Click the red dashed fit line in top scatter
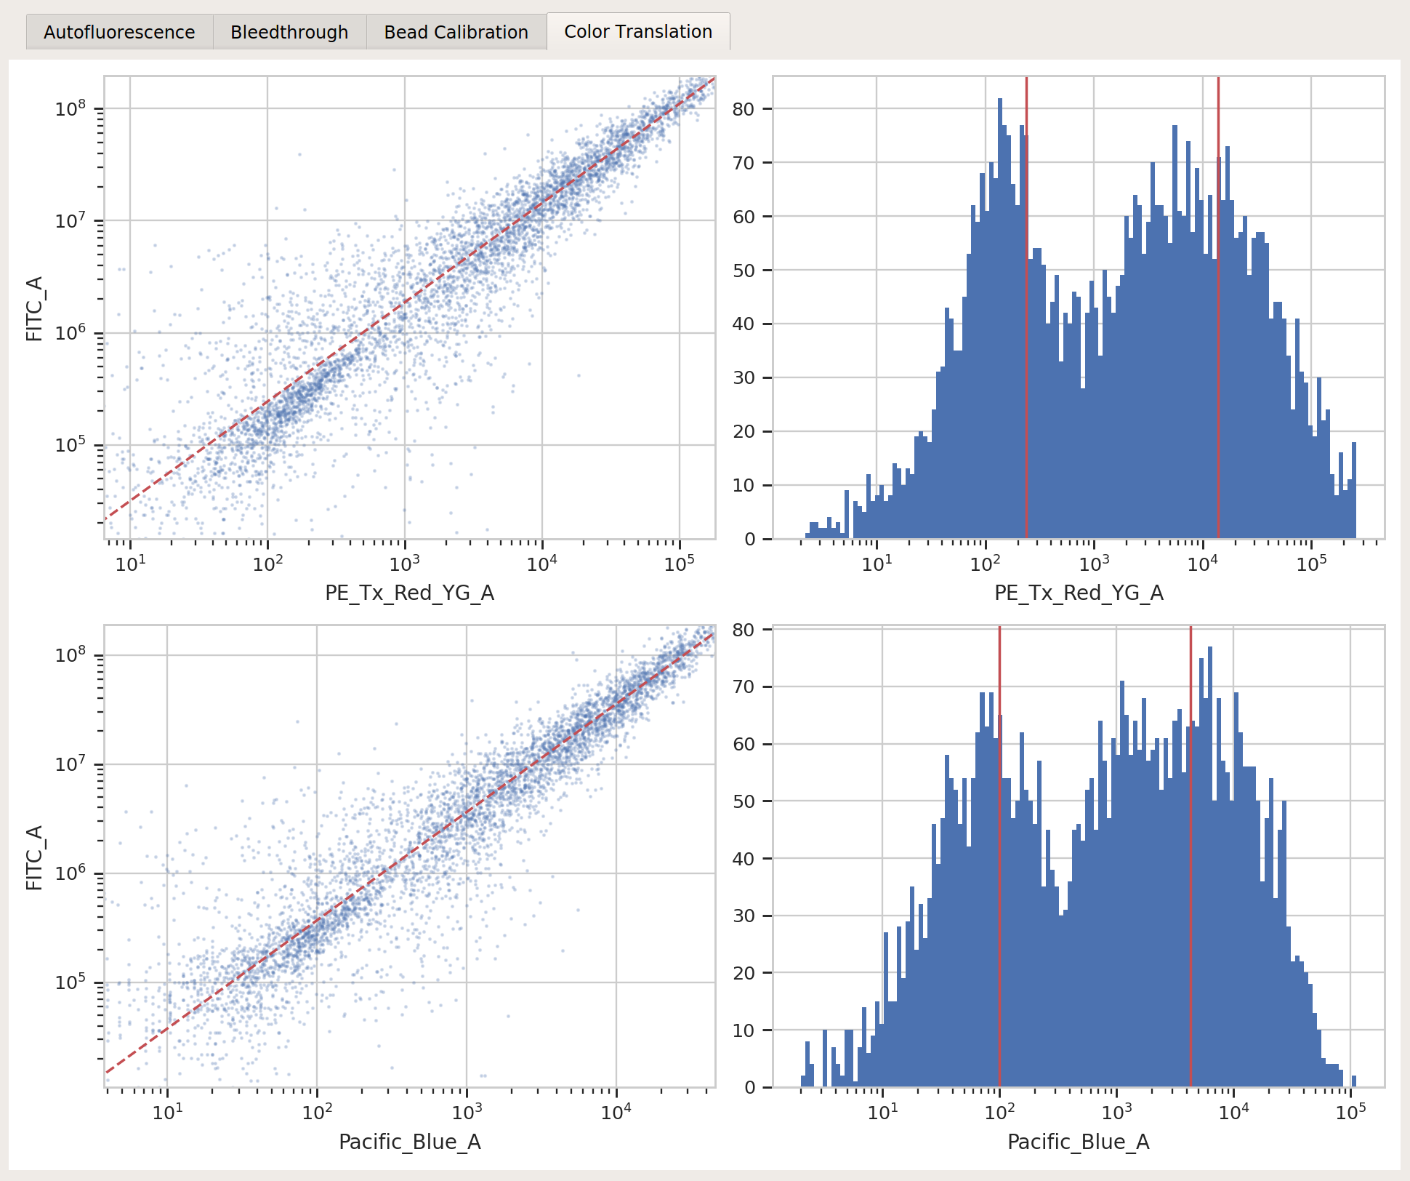The height and width of the screenshot is (1181, 1410). tap(403, 301)
